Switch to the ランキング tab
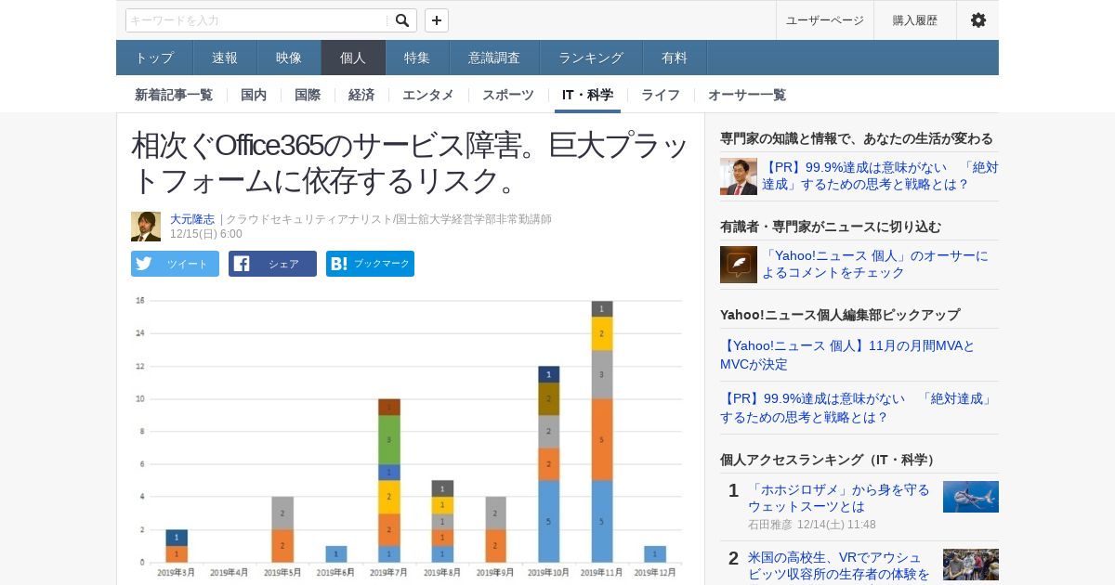1115x585 pixels. click(590, 58)
